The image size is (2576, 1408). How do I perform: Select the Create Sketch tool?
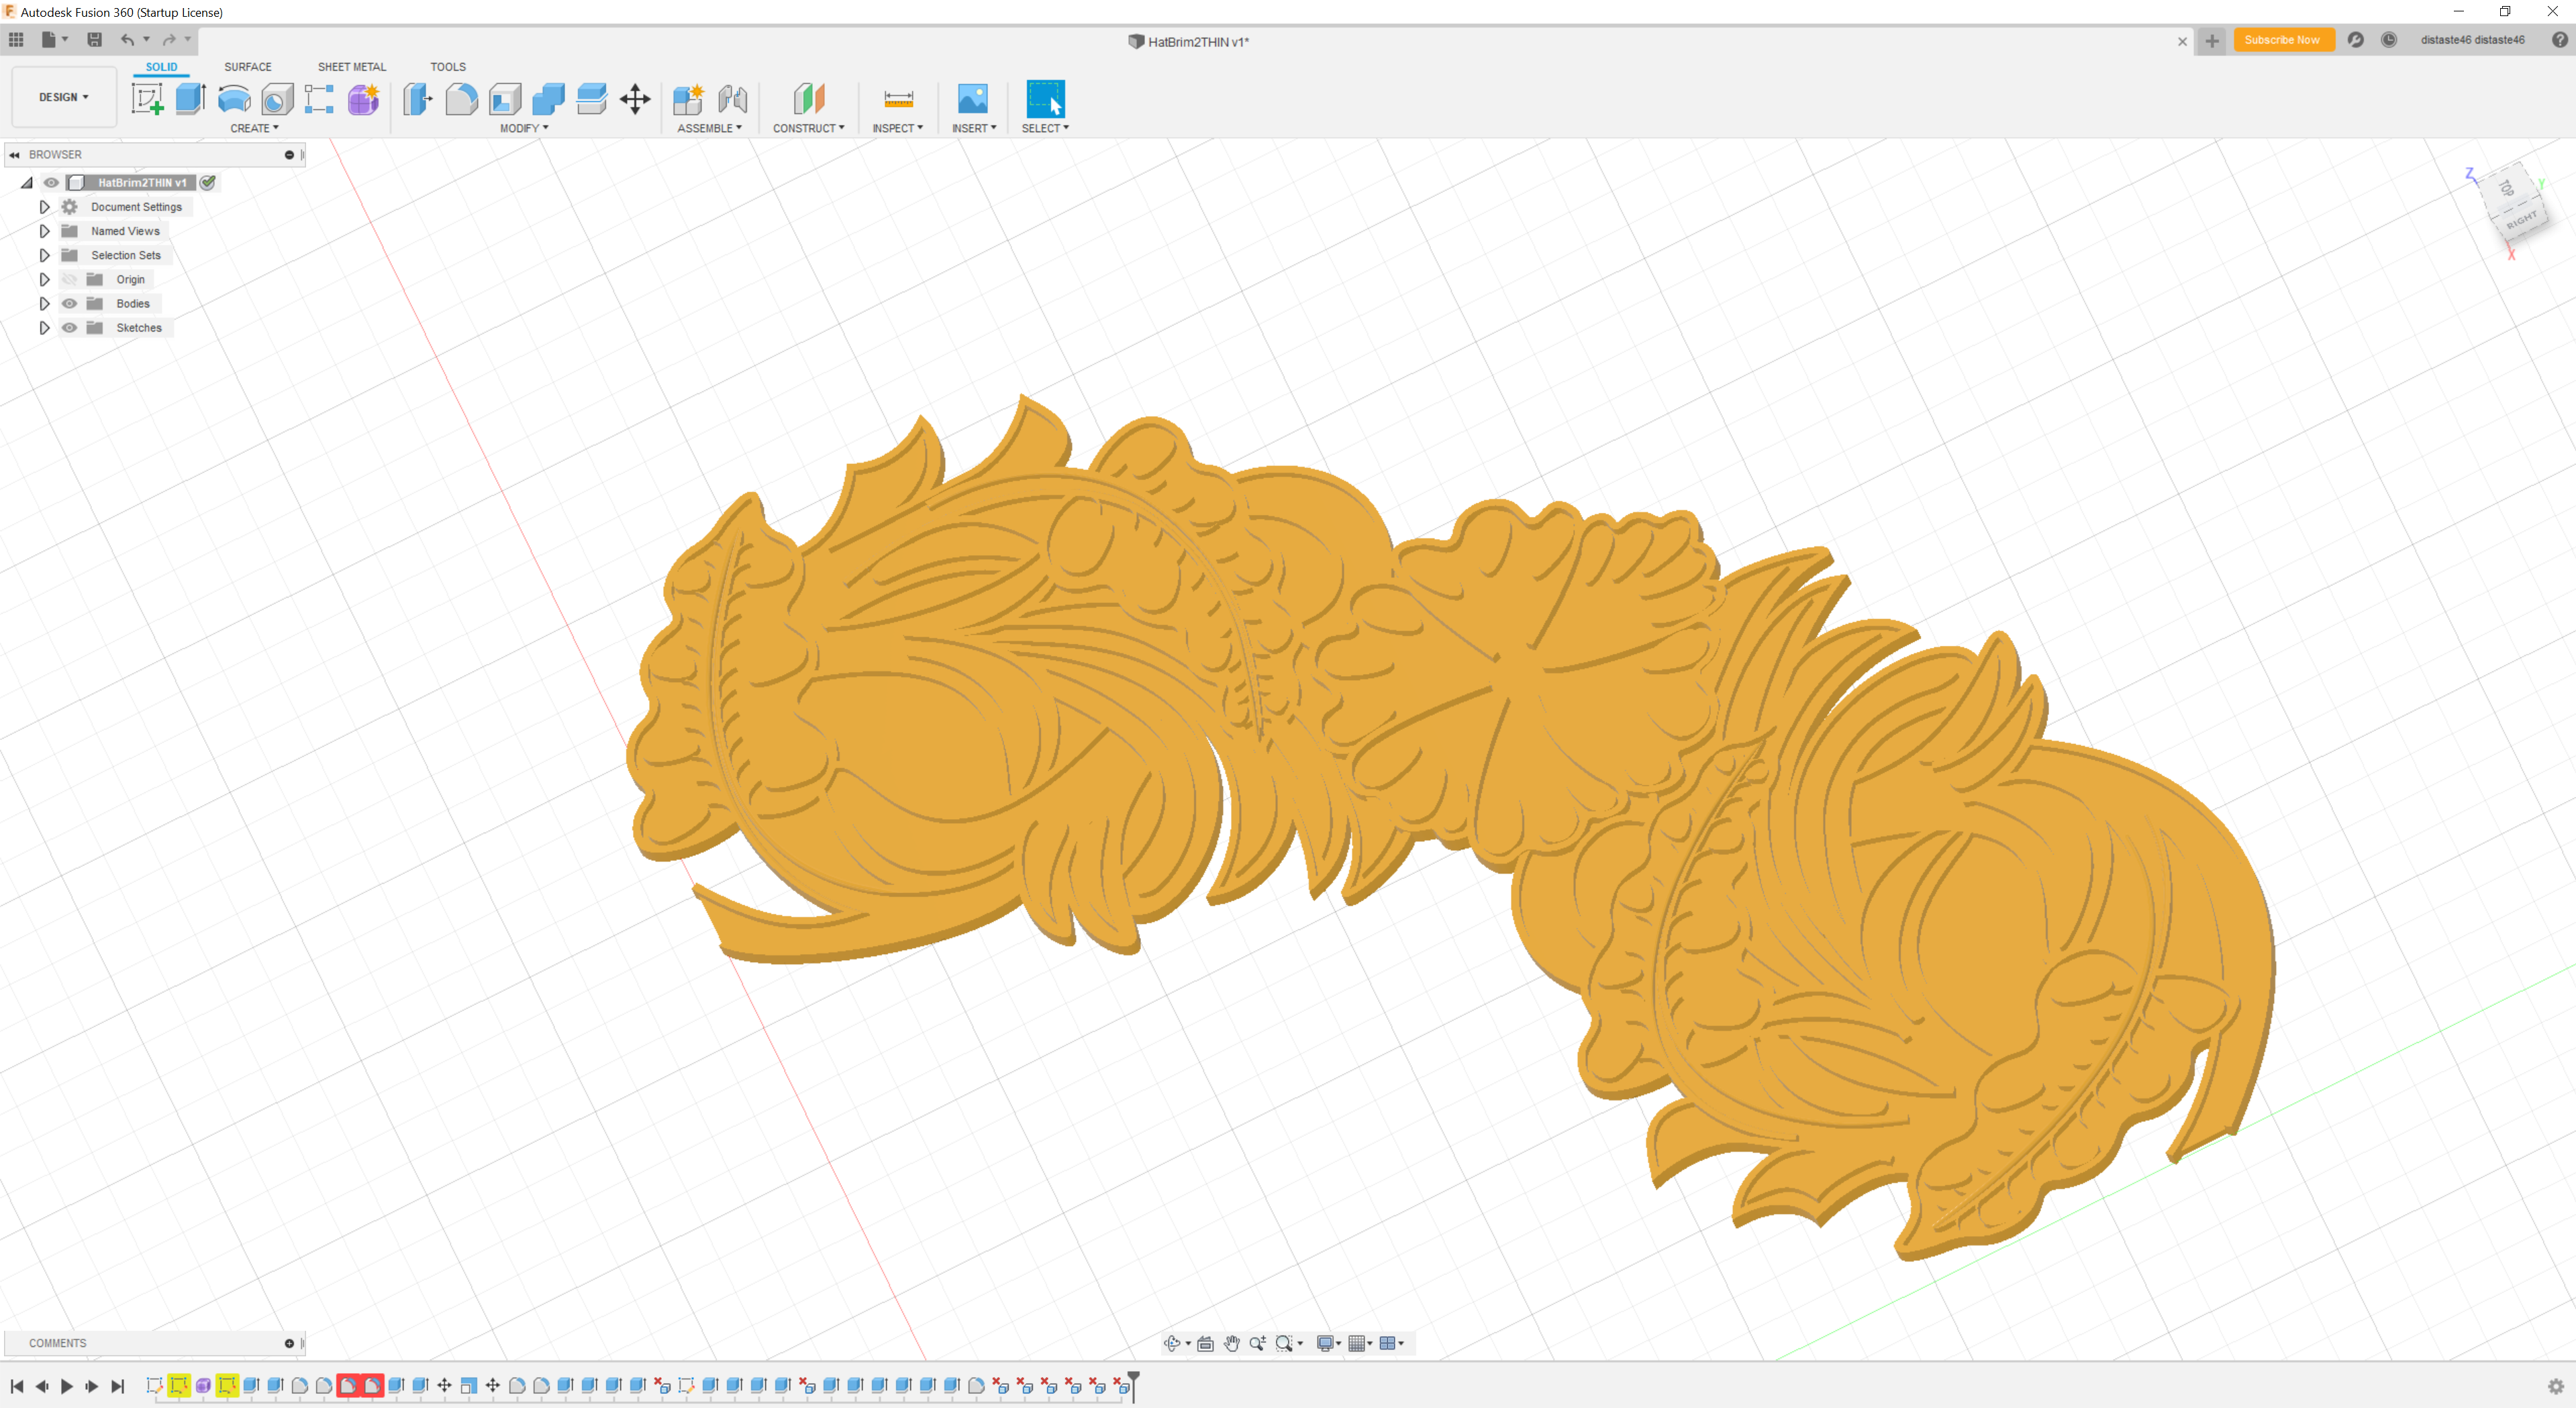(147, 99)
